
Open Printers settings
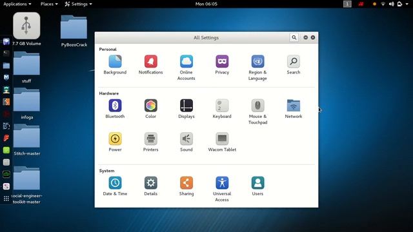pos(150,142)
